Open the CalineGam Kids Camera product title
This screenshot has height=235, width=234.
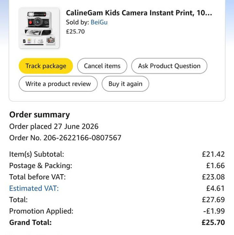139,13
